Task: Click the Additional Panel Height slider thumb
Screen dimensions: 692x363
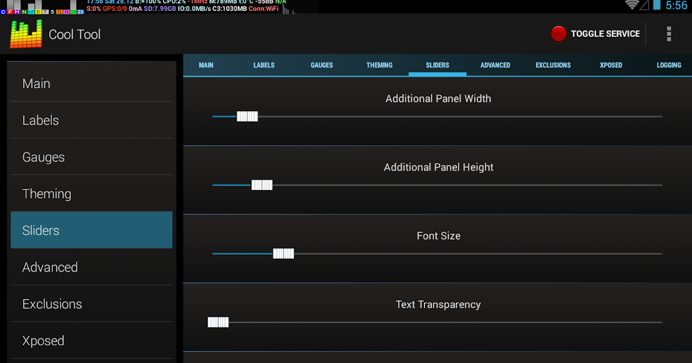Action: click(x=262, y=185)
